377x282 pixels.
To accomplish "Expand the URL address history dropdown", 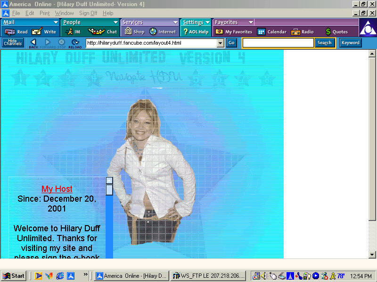I will click(220, 43).
